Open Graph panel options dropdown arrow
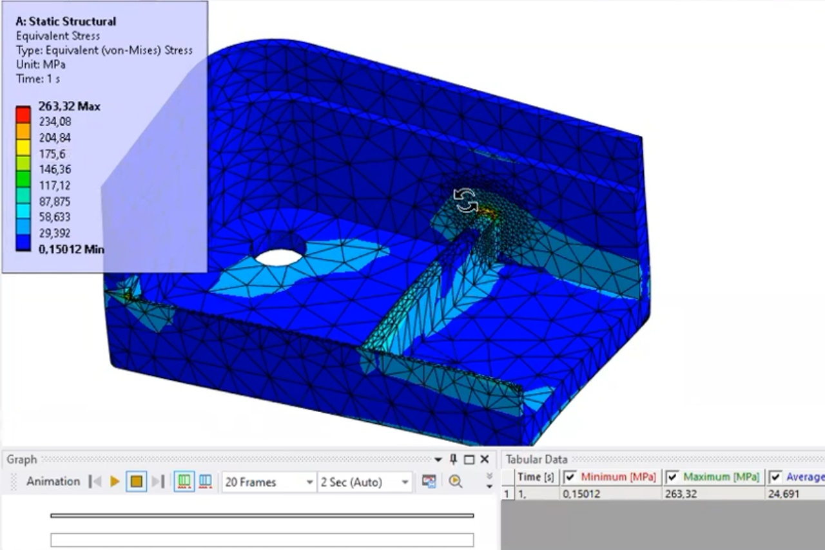Viewport: 825px width, 550px height. (x=438, y=460)
